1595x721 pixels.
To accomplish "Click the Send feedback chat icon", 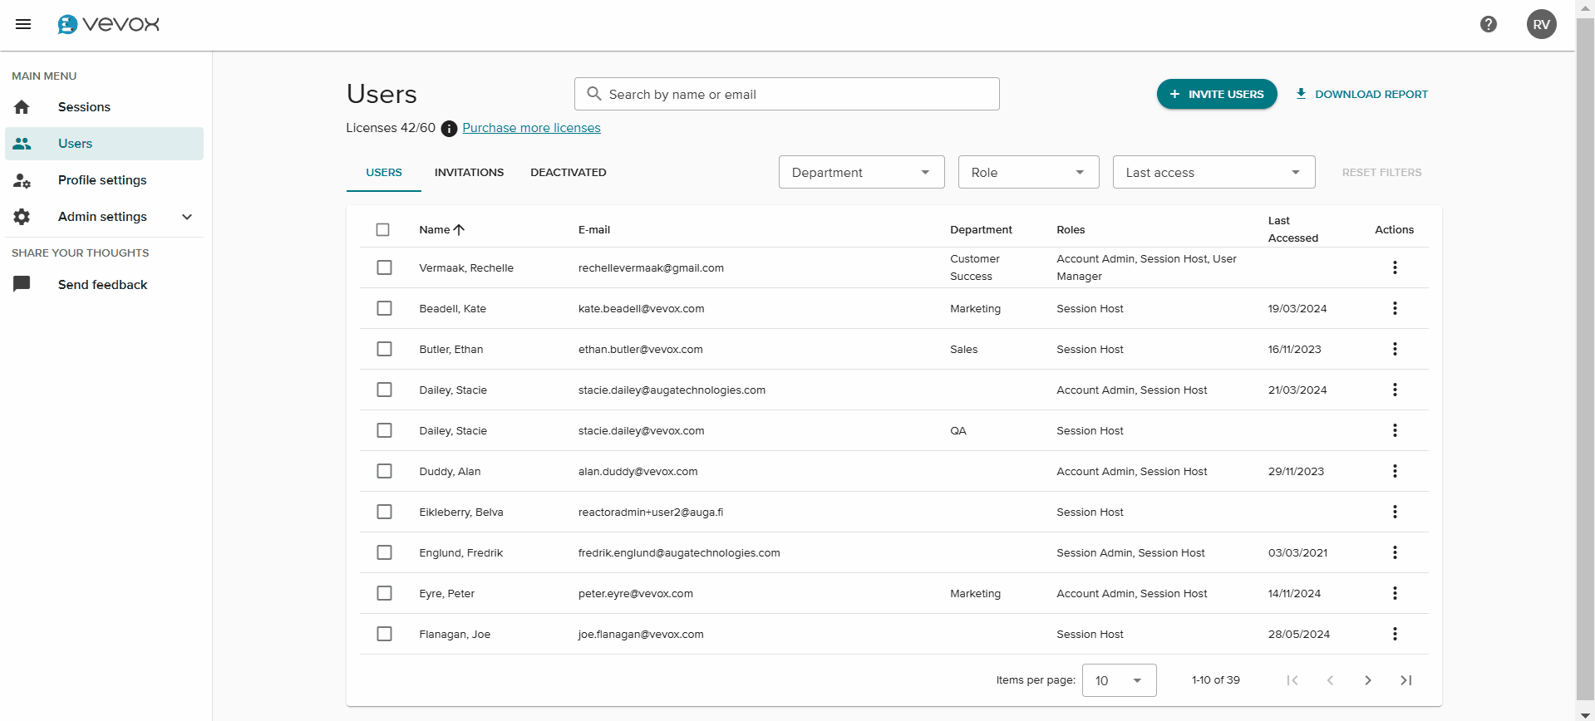I will tap(22, 284).
